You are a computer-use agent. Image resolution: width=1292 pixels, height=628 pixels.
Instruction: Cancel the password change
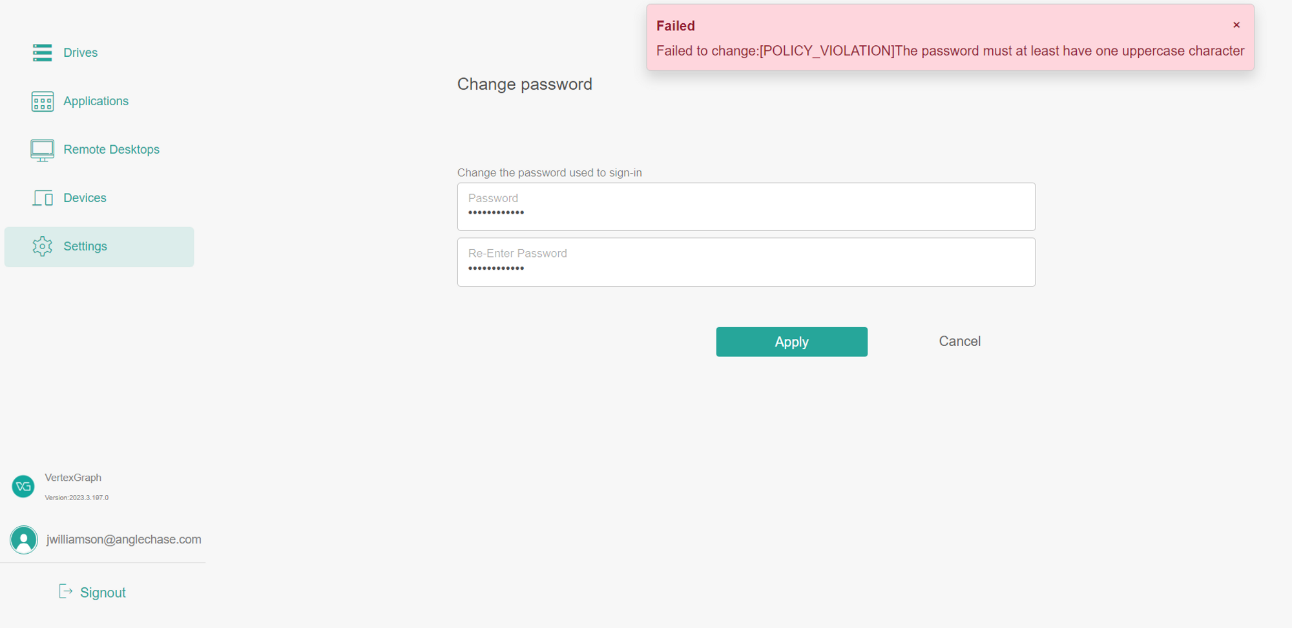coord(959,341)
